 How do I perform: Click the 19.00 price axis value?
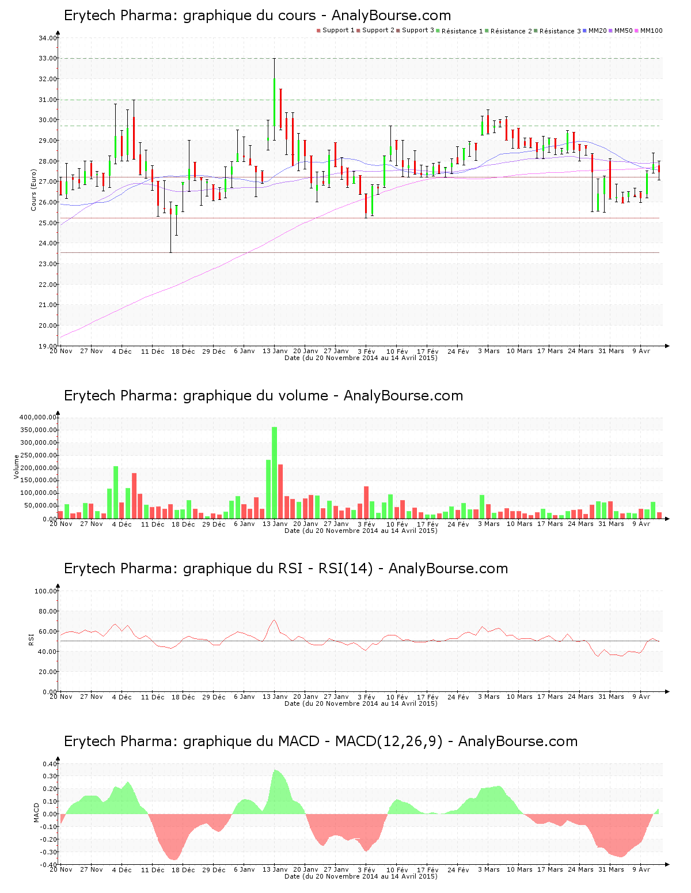pos(48,346)
